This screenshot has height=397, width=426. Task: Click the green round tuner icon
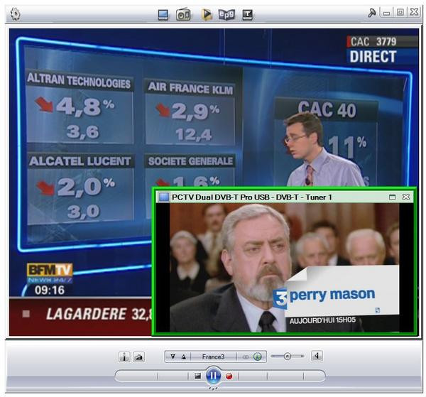(257, 357)
